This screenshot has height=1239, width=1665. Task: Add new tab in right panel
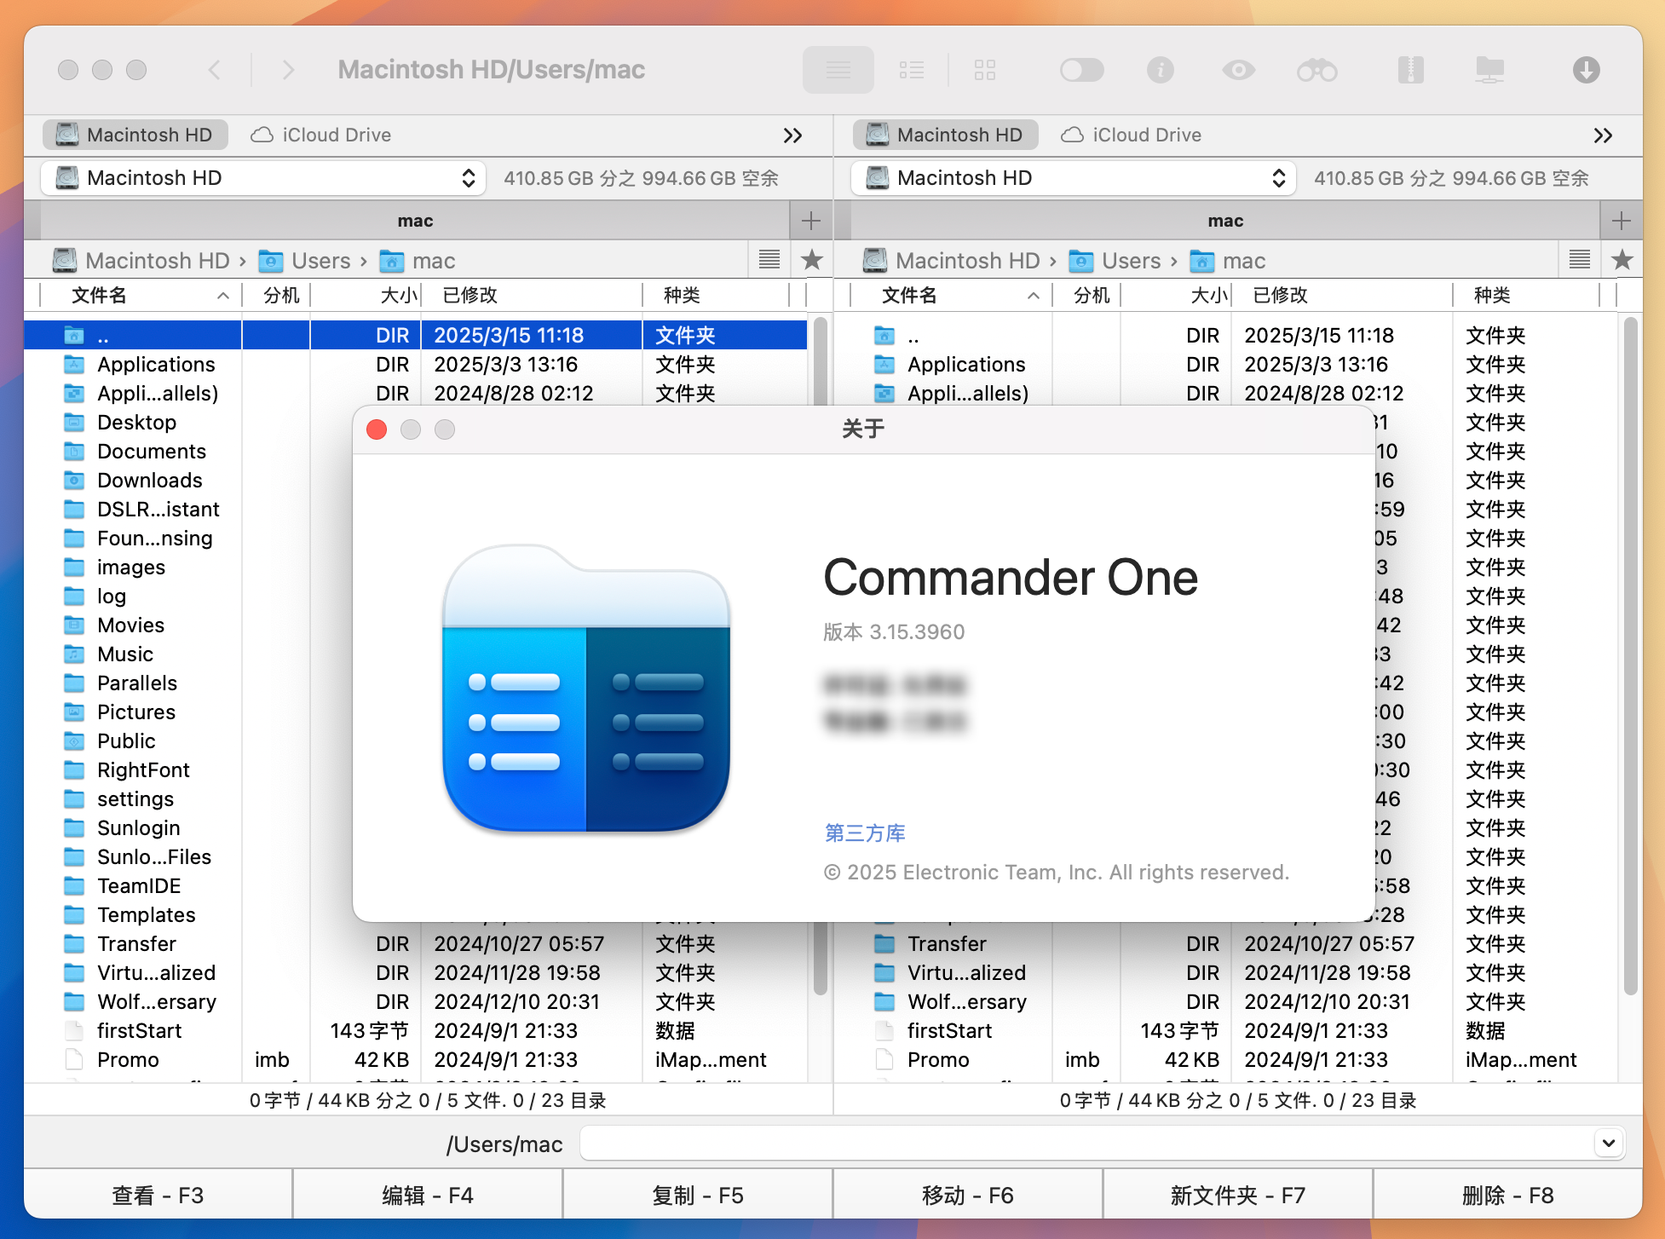(x=1622, y=221)
